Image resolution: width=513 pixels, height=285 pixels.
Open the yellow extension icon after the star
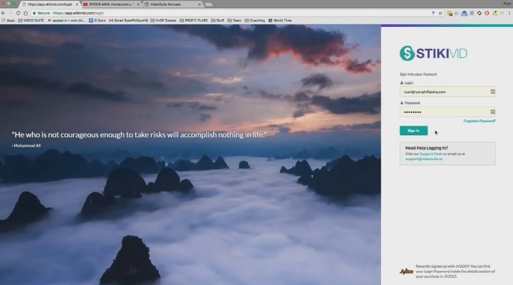(450, 13)
